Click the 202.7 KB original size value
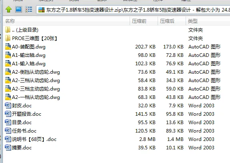 click(145, 47)
